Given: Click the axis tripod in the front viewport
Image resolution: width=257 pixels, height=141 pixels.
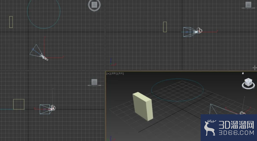Looking at the screenshot, I should pyautogui.click(x=113, y=62).
